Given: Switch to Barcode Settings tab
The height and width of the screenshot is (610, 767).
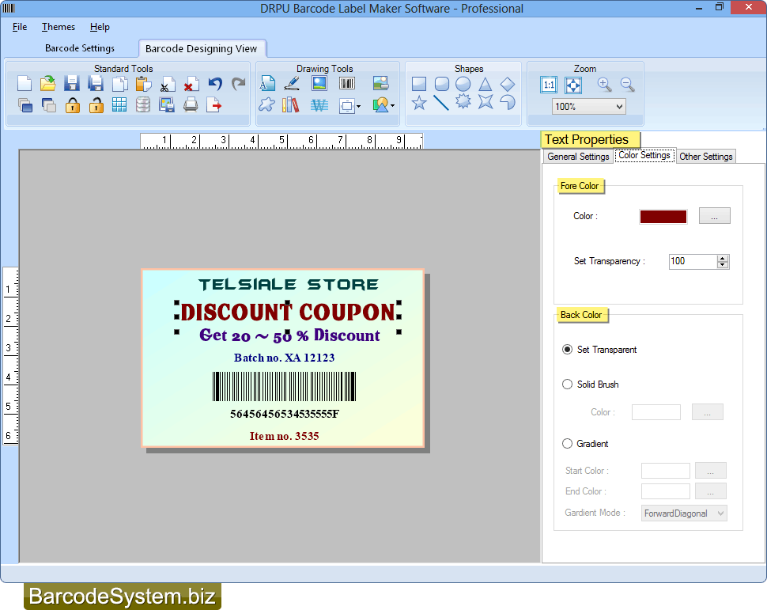Looking at the screenshot, I should tap(80, 48).
